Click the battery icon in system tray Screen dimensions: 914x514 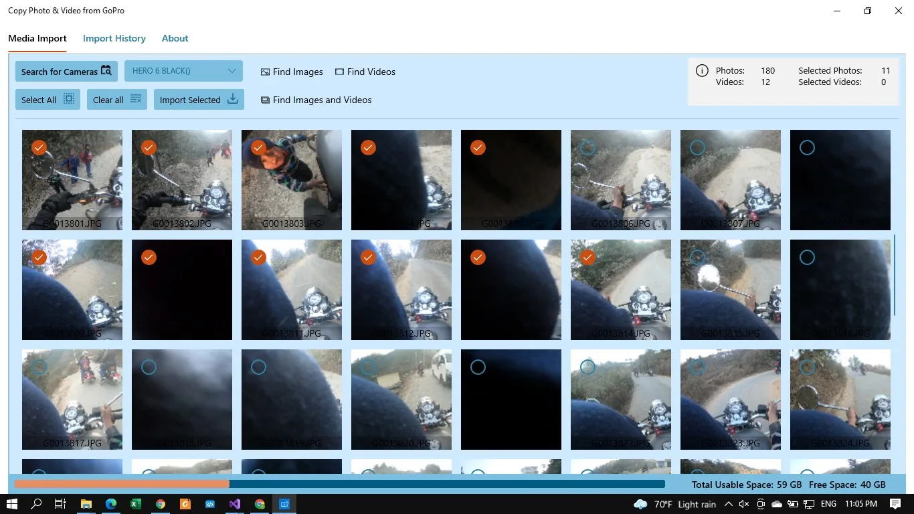793,504
